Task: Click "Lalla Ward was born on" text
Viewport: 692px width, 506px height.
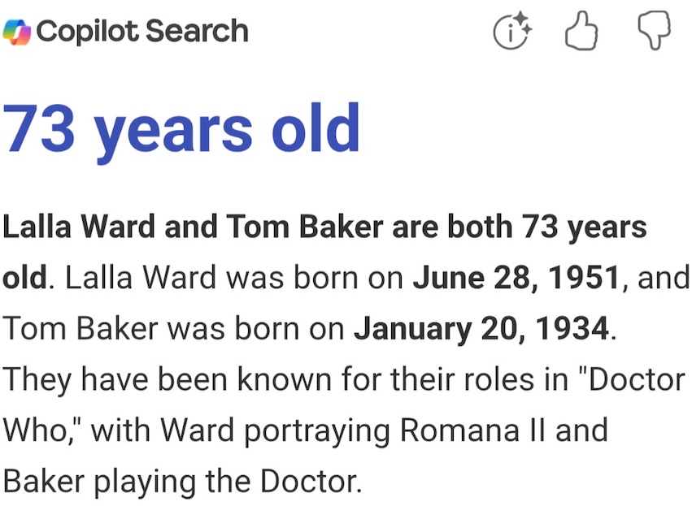Action: [x=234, y=278]
